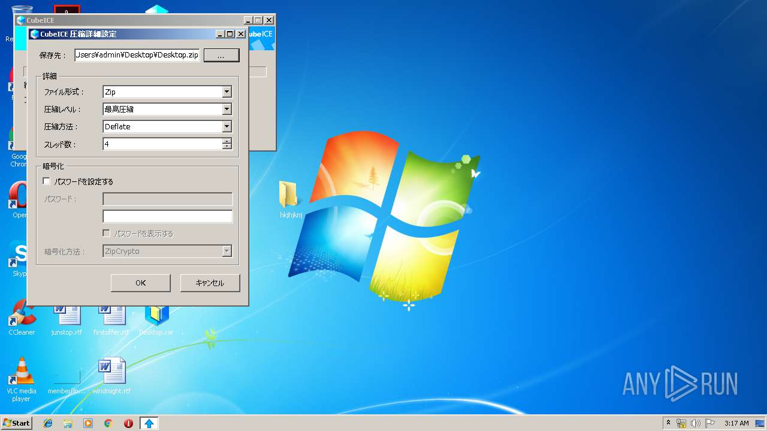The height and width of the screenshot is (431, 767).
Task: Decrease thread count with down arrow
Action: coord(227,147)
